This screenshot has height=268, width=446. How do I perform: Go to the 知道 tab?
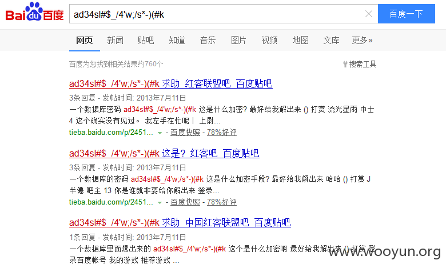pyautogui.click(x=177, y=41)
